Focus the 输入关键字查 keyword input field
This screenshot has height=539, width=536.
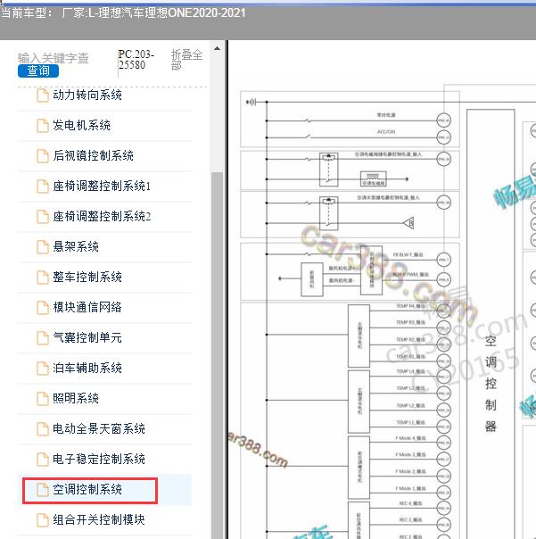point(54,58)
